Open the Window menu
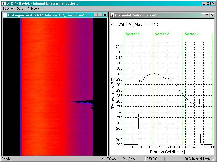Viewport: 217px width, 162px height. [x=33, y=9]
